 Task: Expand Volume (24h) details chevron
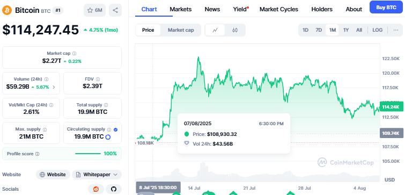[x=54, y=87]
